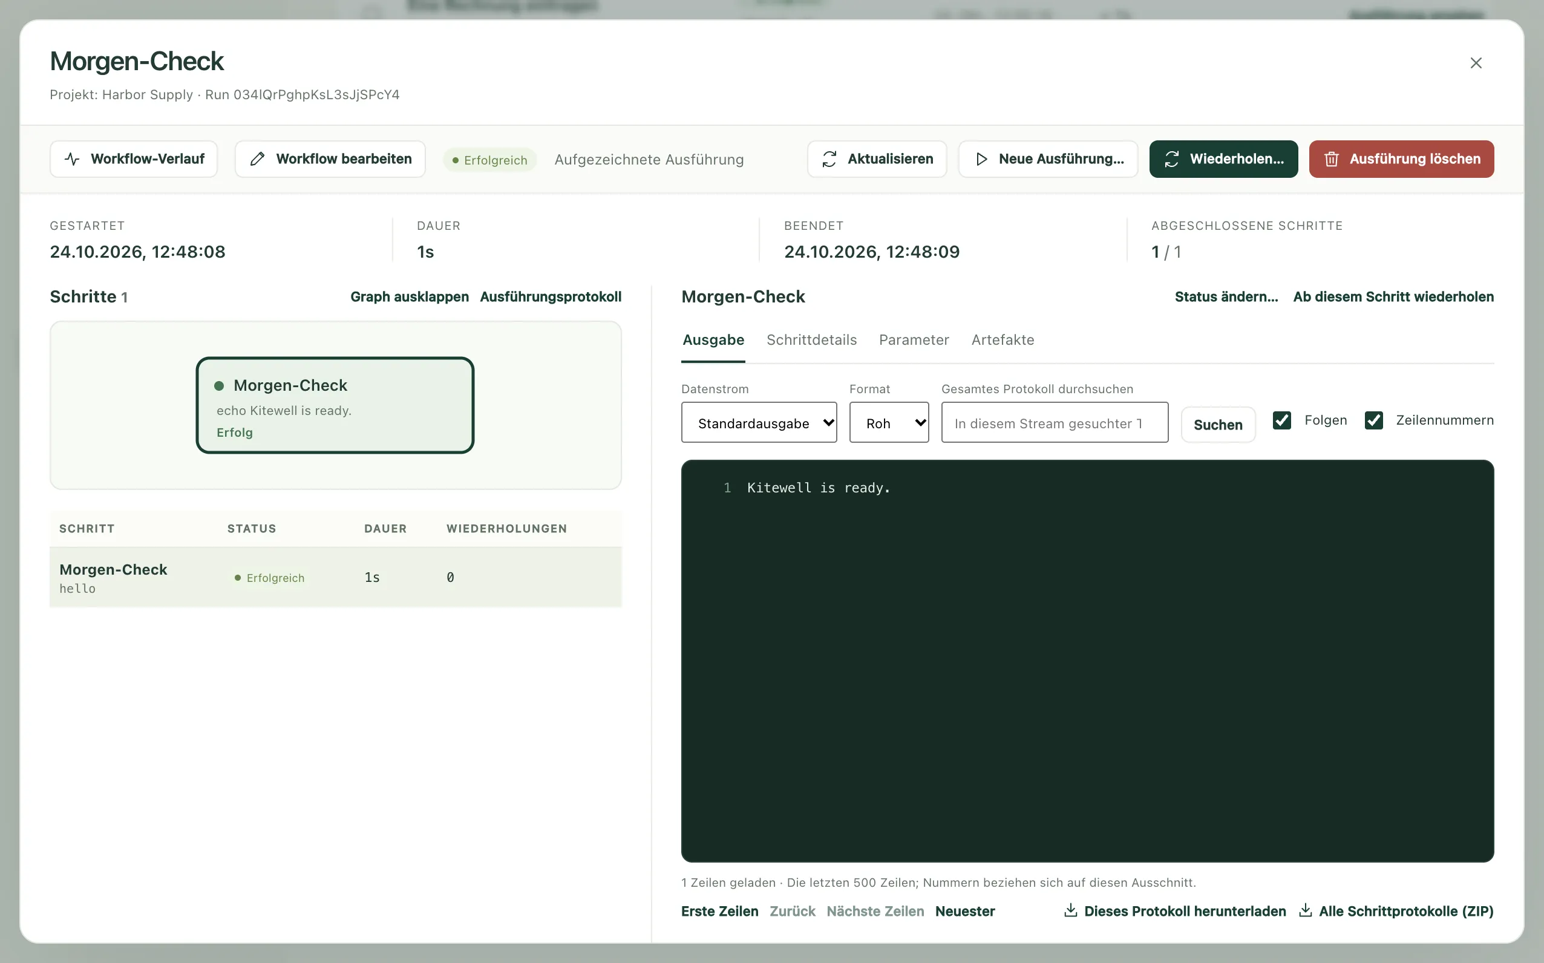Open the Format Roh dropdown
This screenshot has height=963, width=1544.
(x=889, y=422)
